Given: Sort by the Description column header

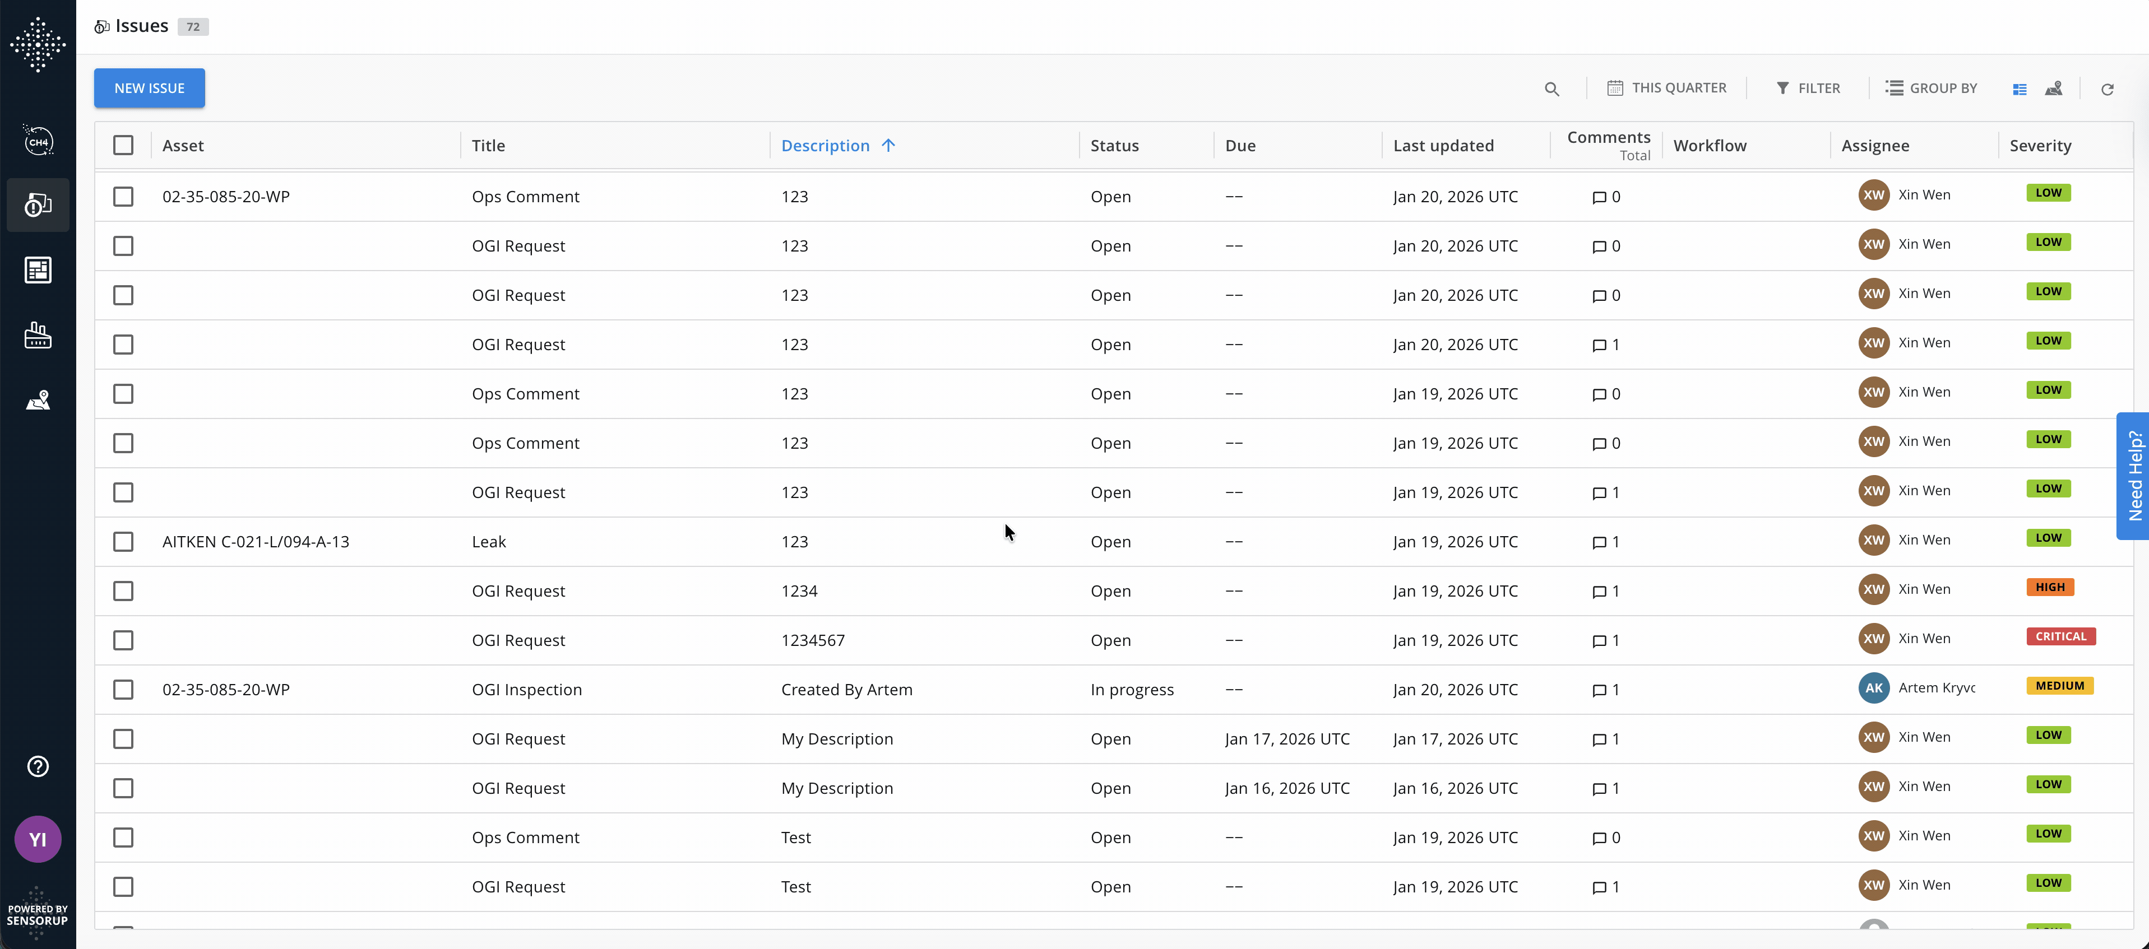Looking at the screenshot, I should pos(825,145).
